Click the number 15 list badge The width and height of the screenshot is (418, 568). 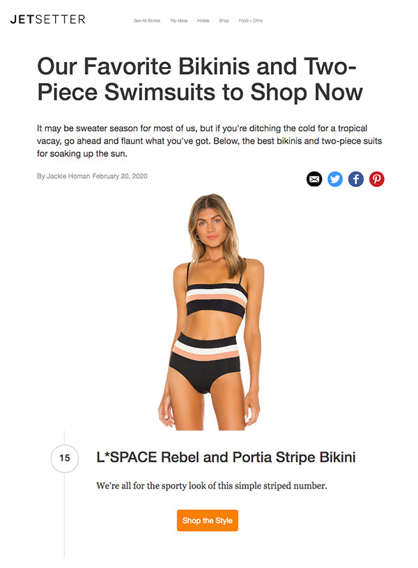(x=64, y=458)
